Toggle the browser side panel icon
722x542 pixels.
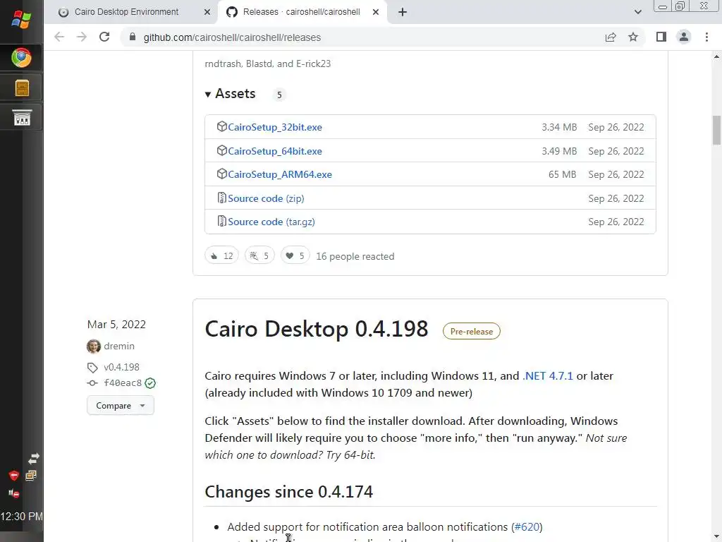point(661,37)
